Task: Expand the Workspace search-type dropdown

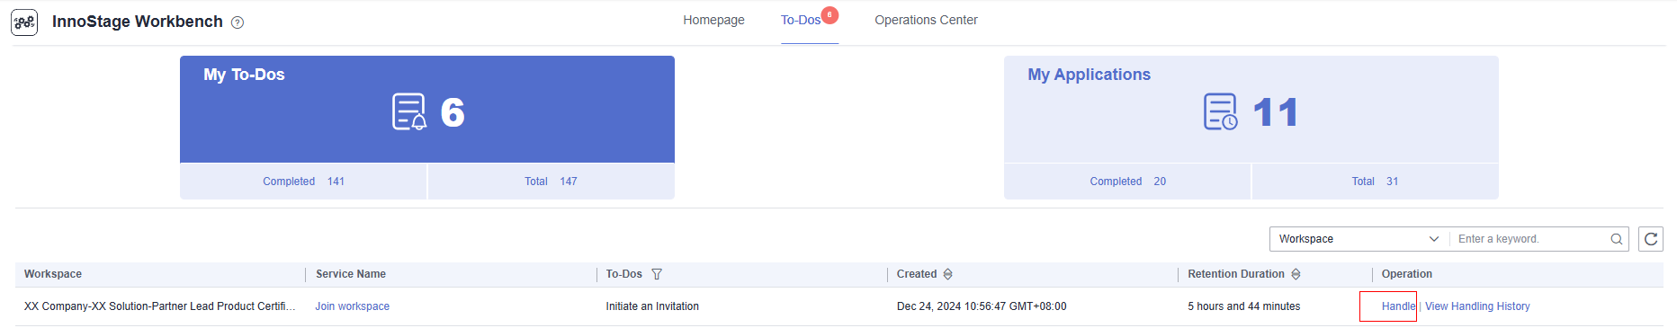Action: [x=1359, y=239]
